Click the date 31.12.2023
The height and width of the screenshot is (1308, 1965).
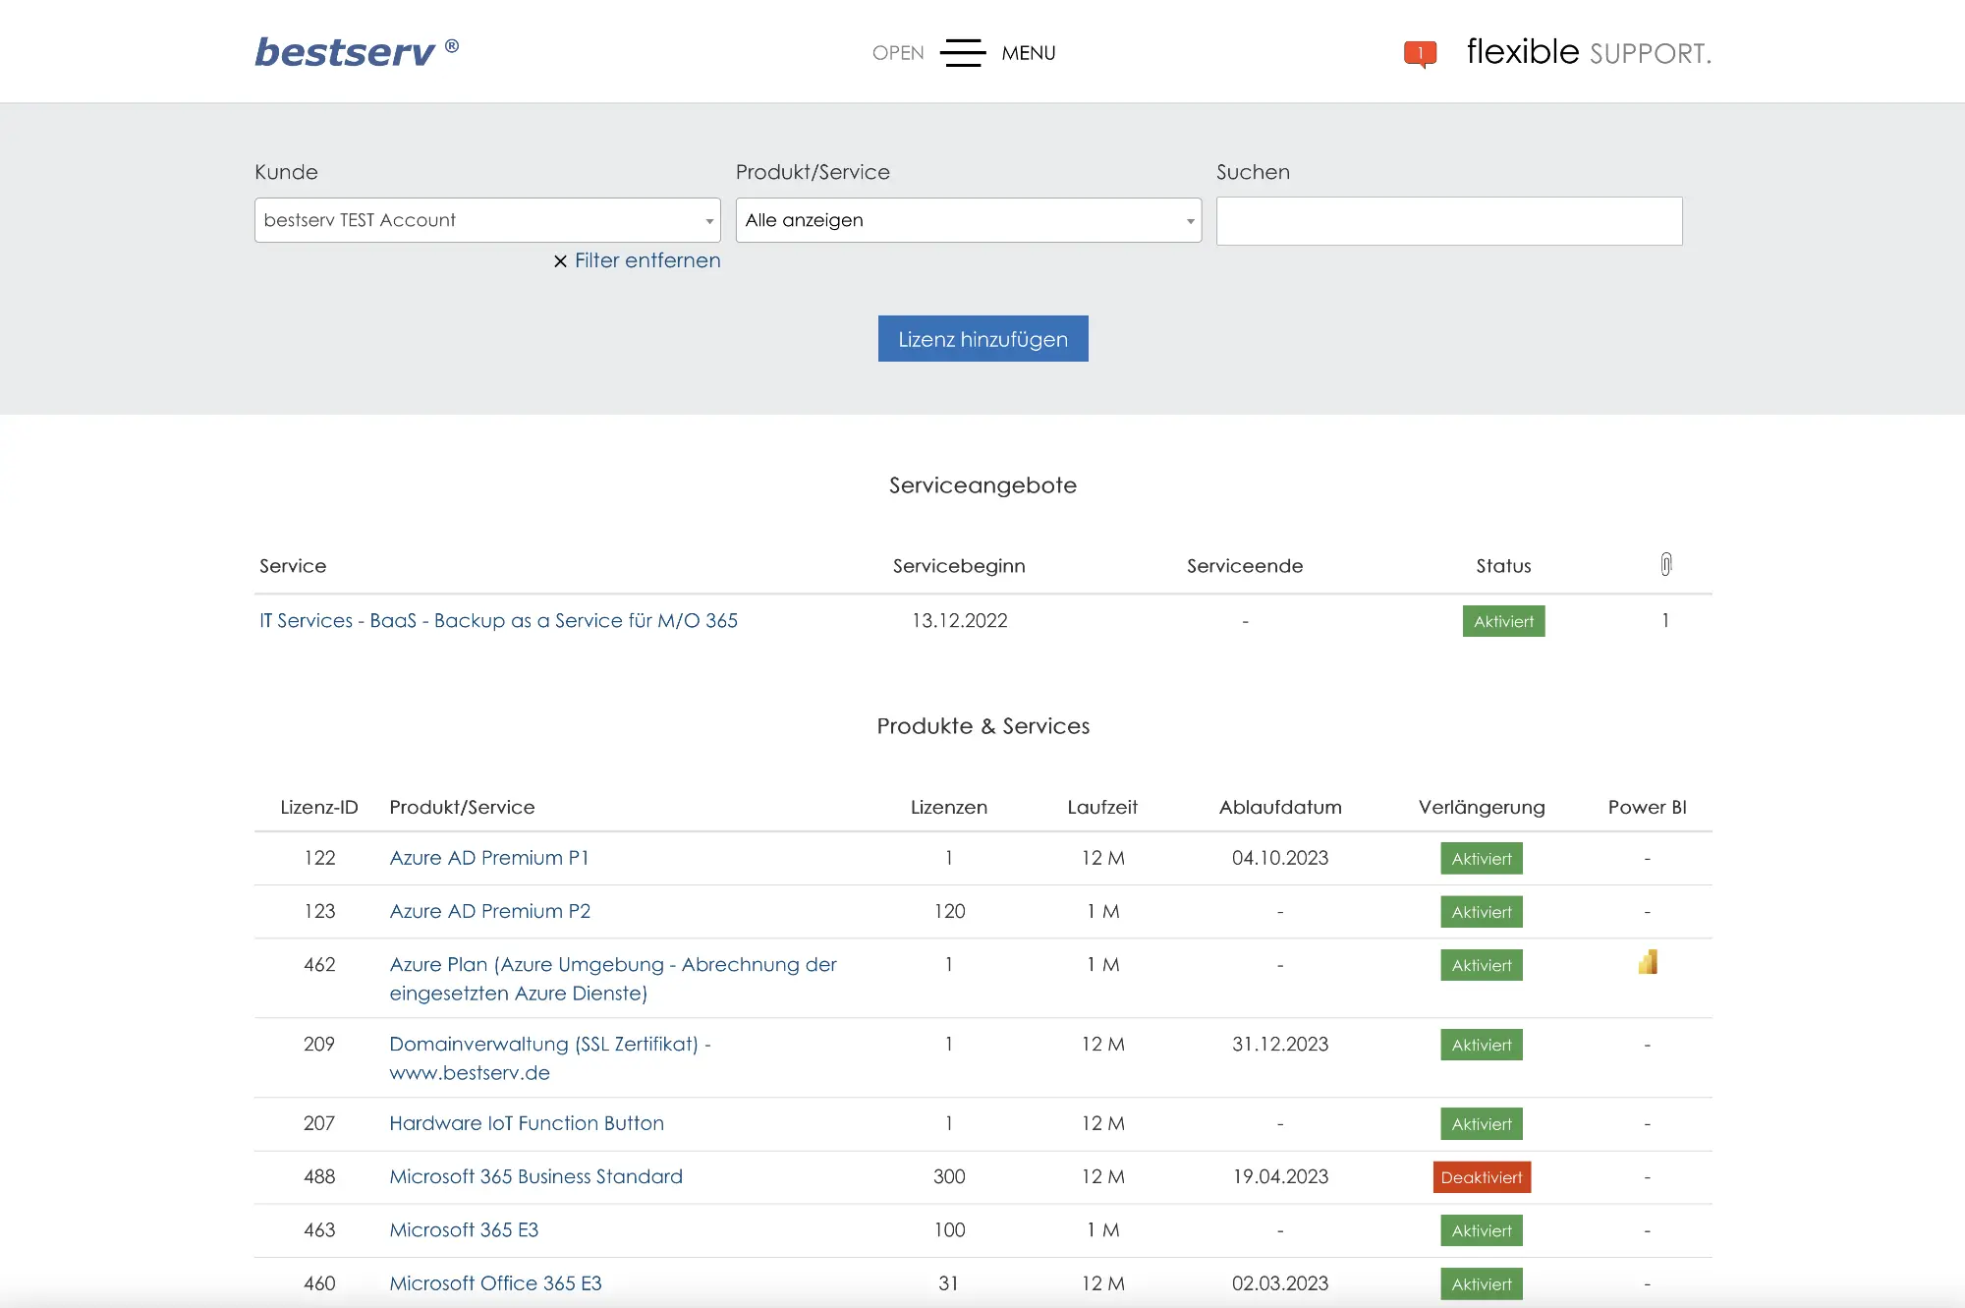1280,1044
